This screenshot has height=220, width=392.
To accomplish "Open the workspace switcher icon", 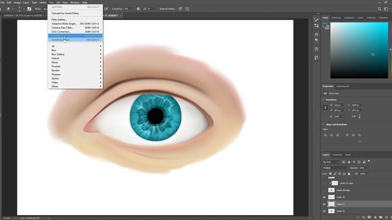I will click(x=386, y=9).
